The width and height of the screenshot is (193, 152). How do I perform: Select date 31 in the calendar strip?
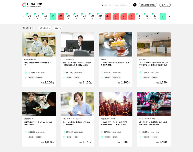(108, 16)
